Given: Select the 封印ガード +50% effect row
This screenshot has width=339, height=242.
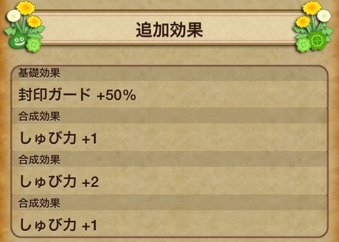Looking at the screenshot, I should (x=169, y=95).
